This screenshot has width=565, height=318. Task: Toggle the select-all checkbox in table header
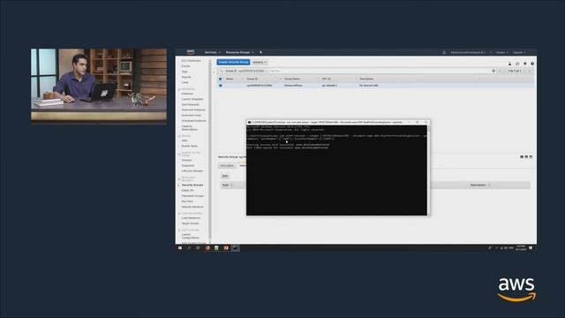pos(221,79)
